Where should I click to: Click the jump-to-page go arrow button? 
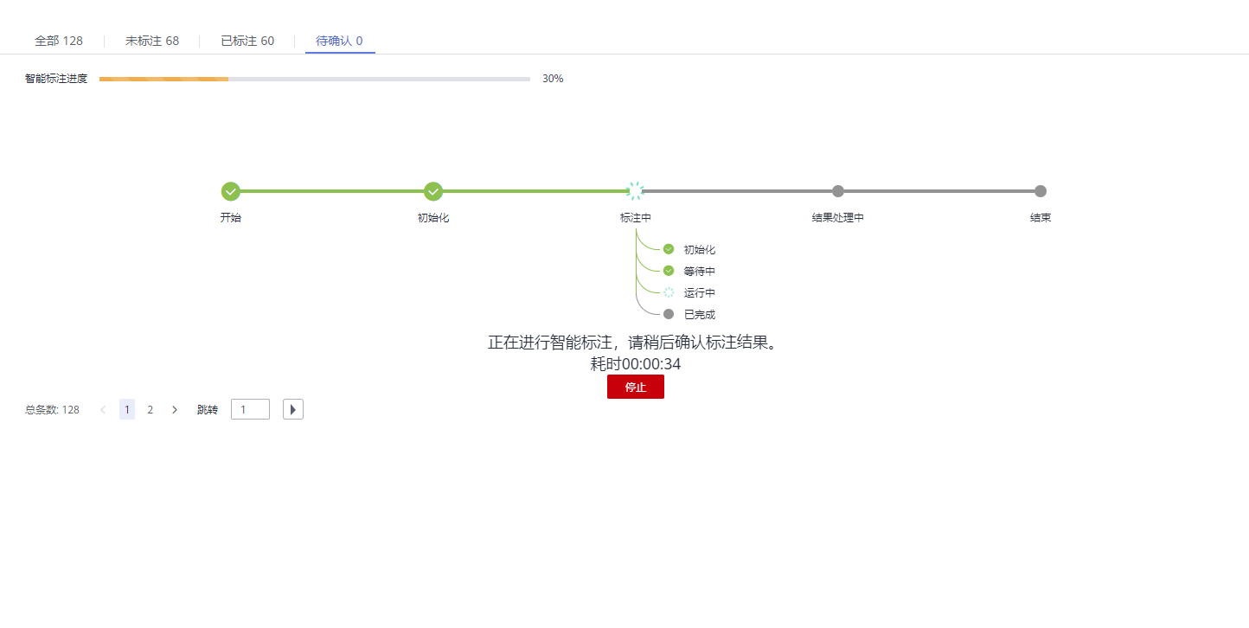[x=293, y=409]
